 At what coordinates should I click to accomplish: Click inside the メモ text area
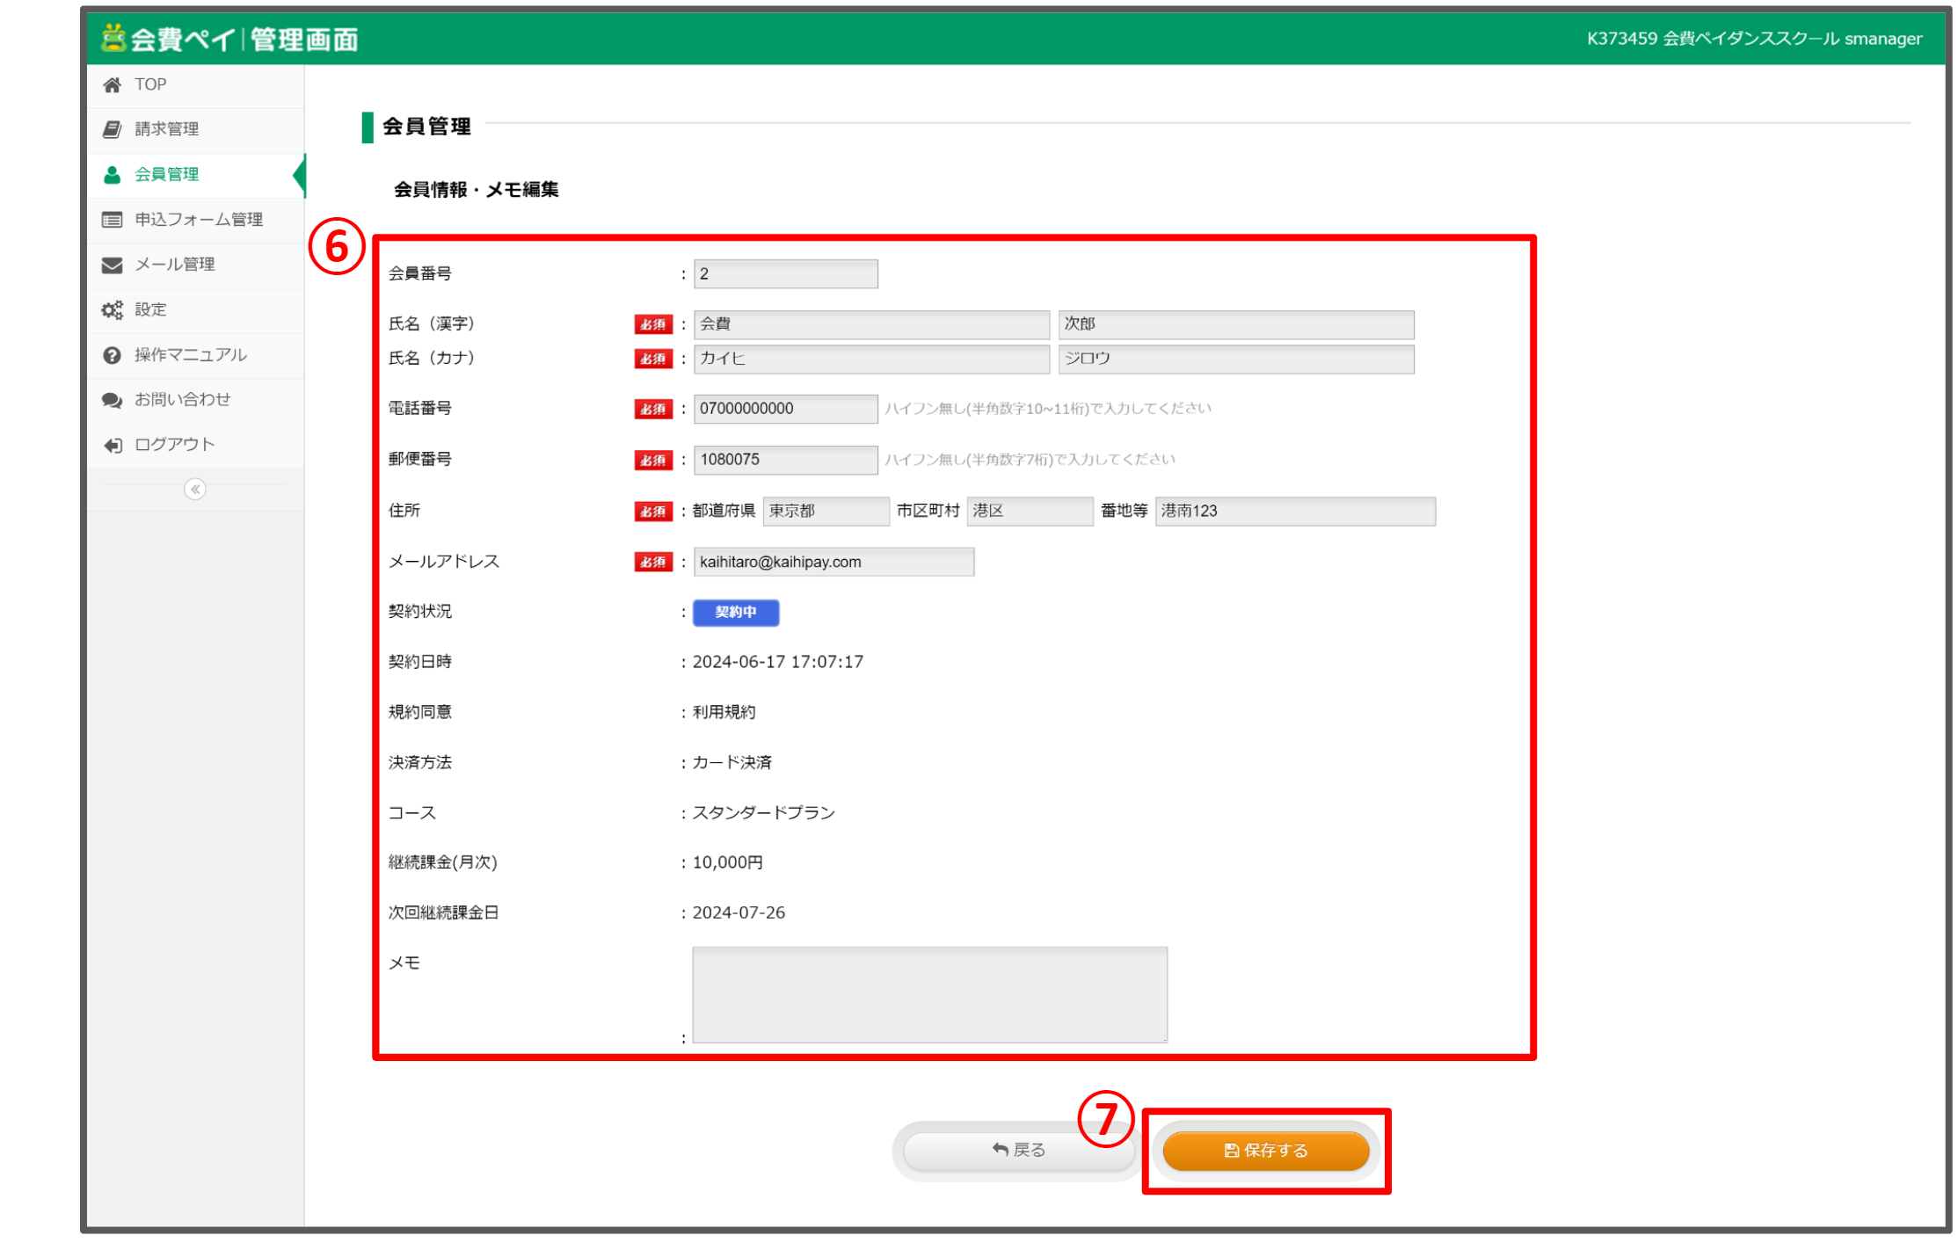pos(929,994)
